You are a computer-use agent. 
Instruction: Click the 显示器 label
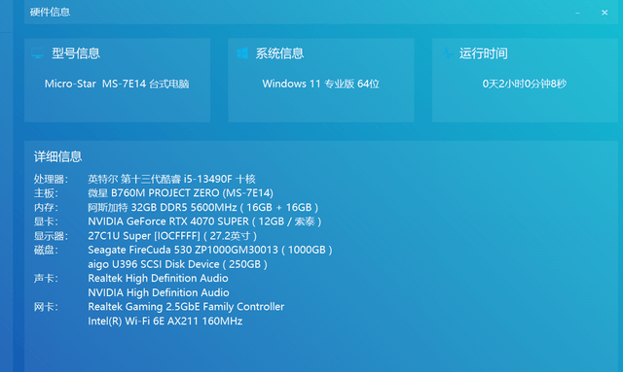[51, 236]
